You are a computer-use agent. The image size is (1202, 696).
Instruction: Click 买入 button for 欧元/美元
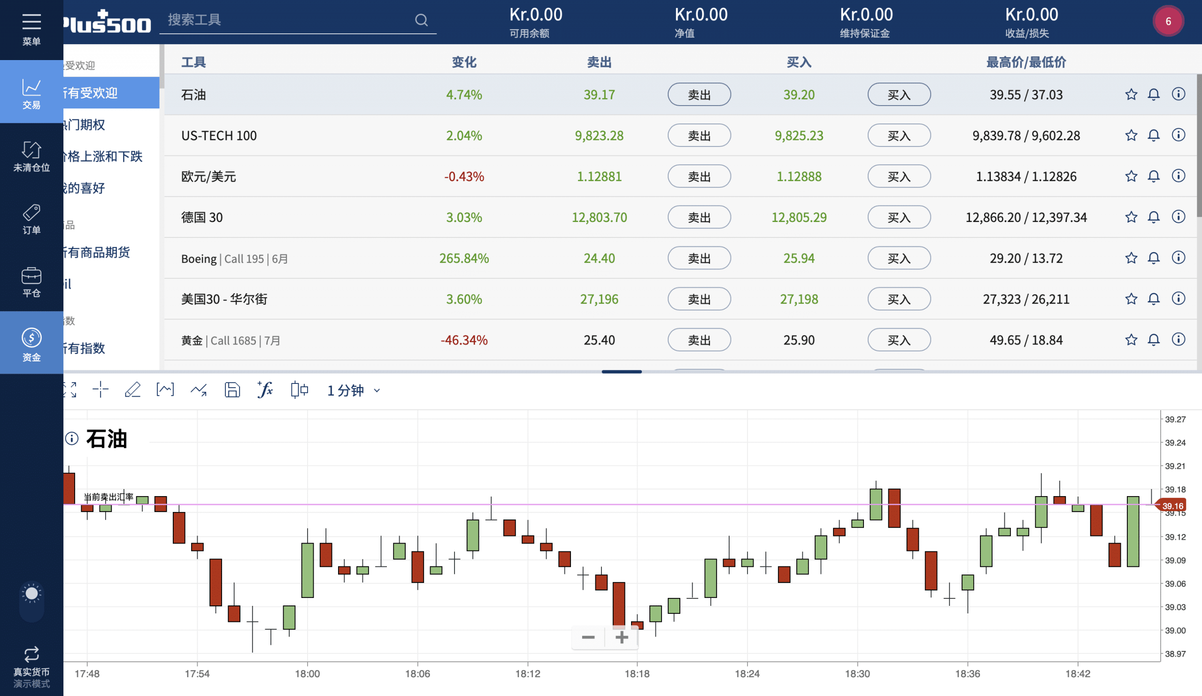click(x=899, y=176)
